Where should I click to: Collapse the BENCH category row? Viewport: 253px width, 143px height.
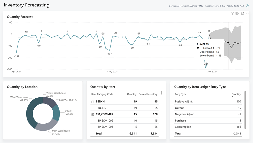click(x=93, y=102)
